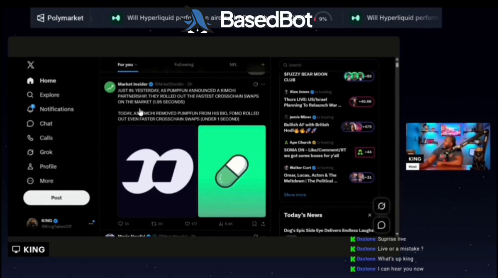
Task: Click the X logo in the sidebar
Action: pos(30,65)
